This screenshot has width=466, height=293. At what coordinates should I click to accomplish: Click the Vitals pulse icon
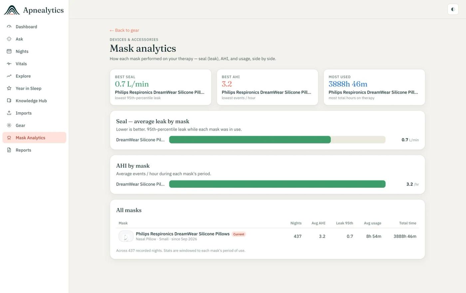click(9, 64)
